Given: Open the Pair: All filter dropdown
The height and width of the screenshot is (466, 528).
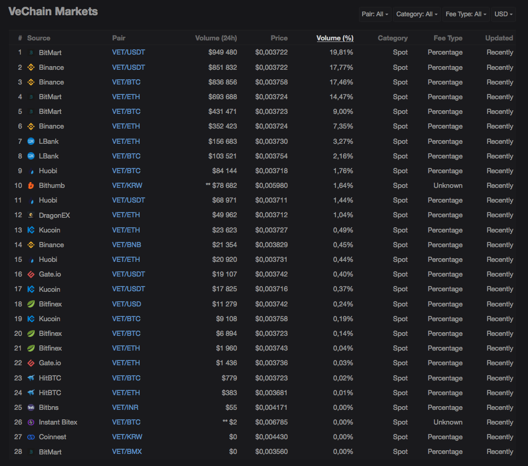Looking at the screenshot, I should (375, 14).
